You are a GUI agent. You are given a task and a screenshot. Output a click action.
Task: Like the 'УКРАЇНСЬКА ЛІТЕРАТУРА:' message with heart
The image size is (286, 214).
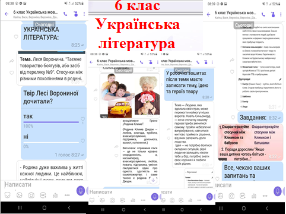pos(16,37)
